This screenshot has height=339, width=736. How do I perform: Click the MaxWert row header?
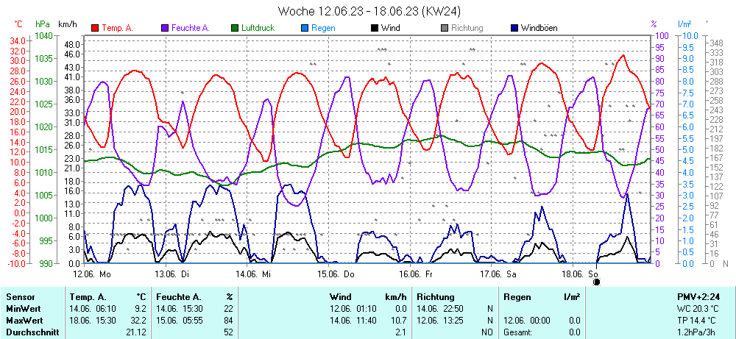click(x=25, y=320)
